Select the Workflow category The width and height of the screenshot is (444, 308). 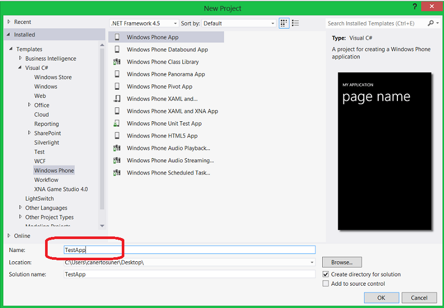tap(46, 180)
